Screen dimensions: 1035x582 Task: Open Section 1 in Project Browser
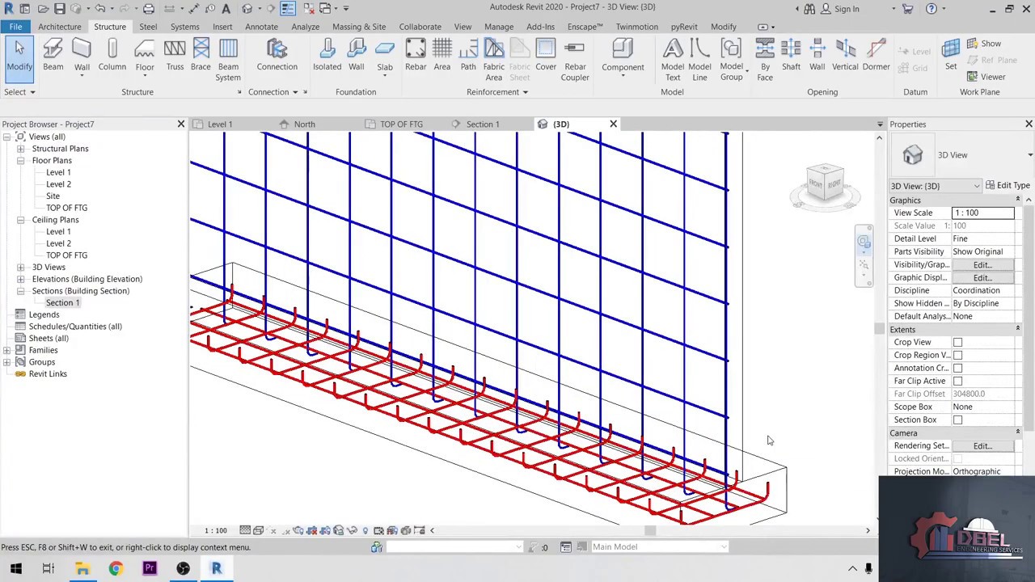pos(62,302)
